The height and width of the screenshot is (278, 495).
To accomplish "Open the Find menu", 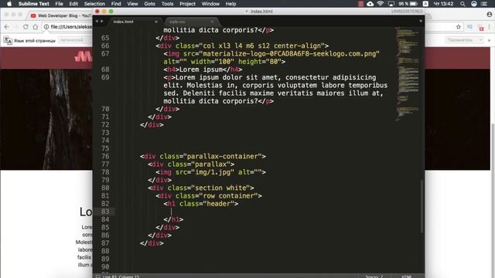I will [x=116, y=4].
